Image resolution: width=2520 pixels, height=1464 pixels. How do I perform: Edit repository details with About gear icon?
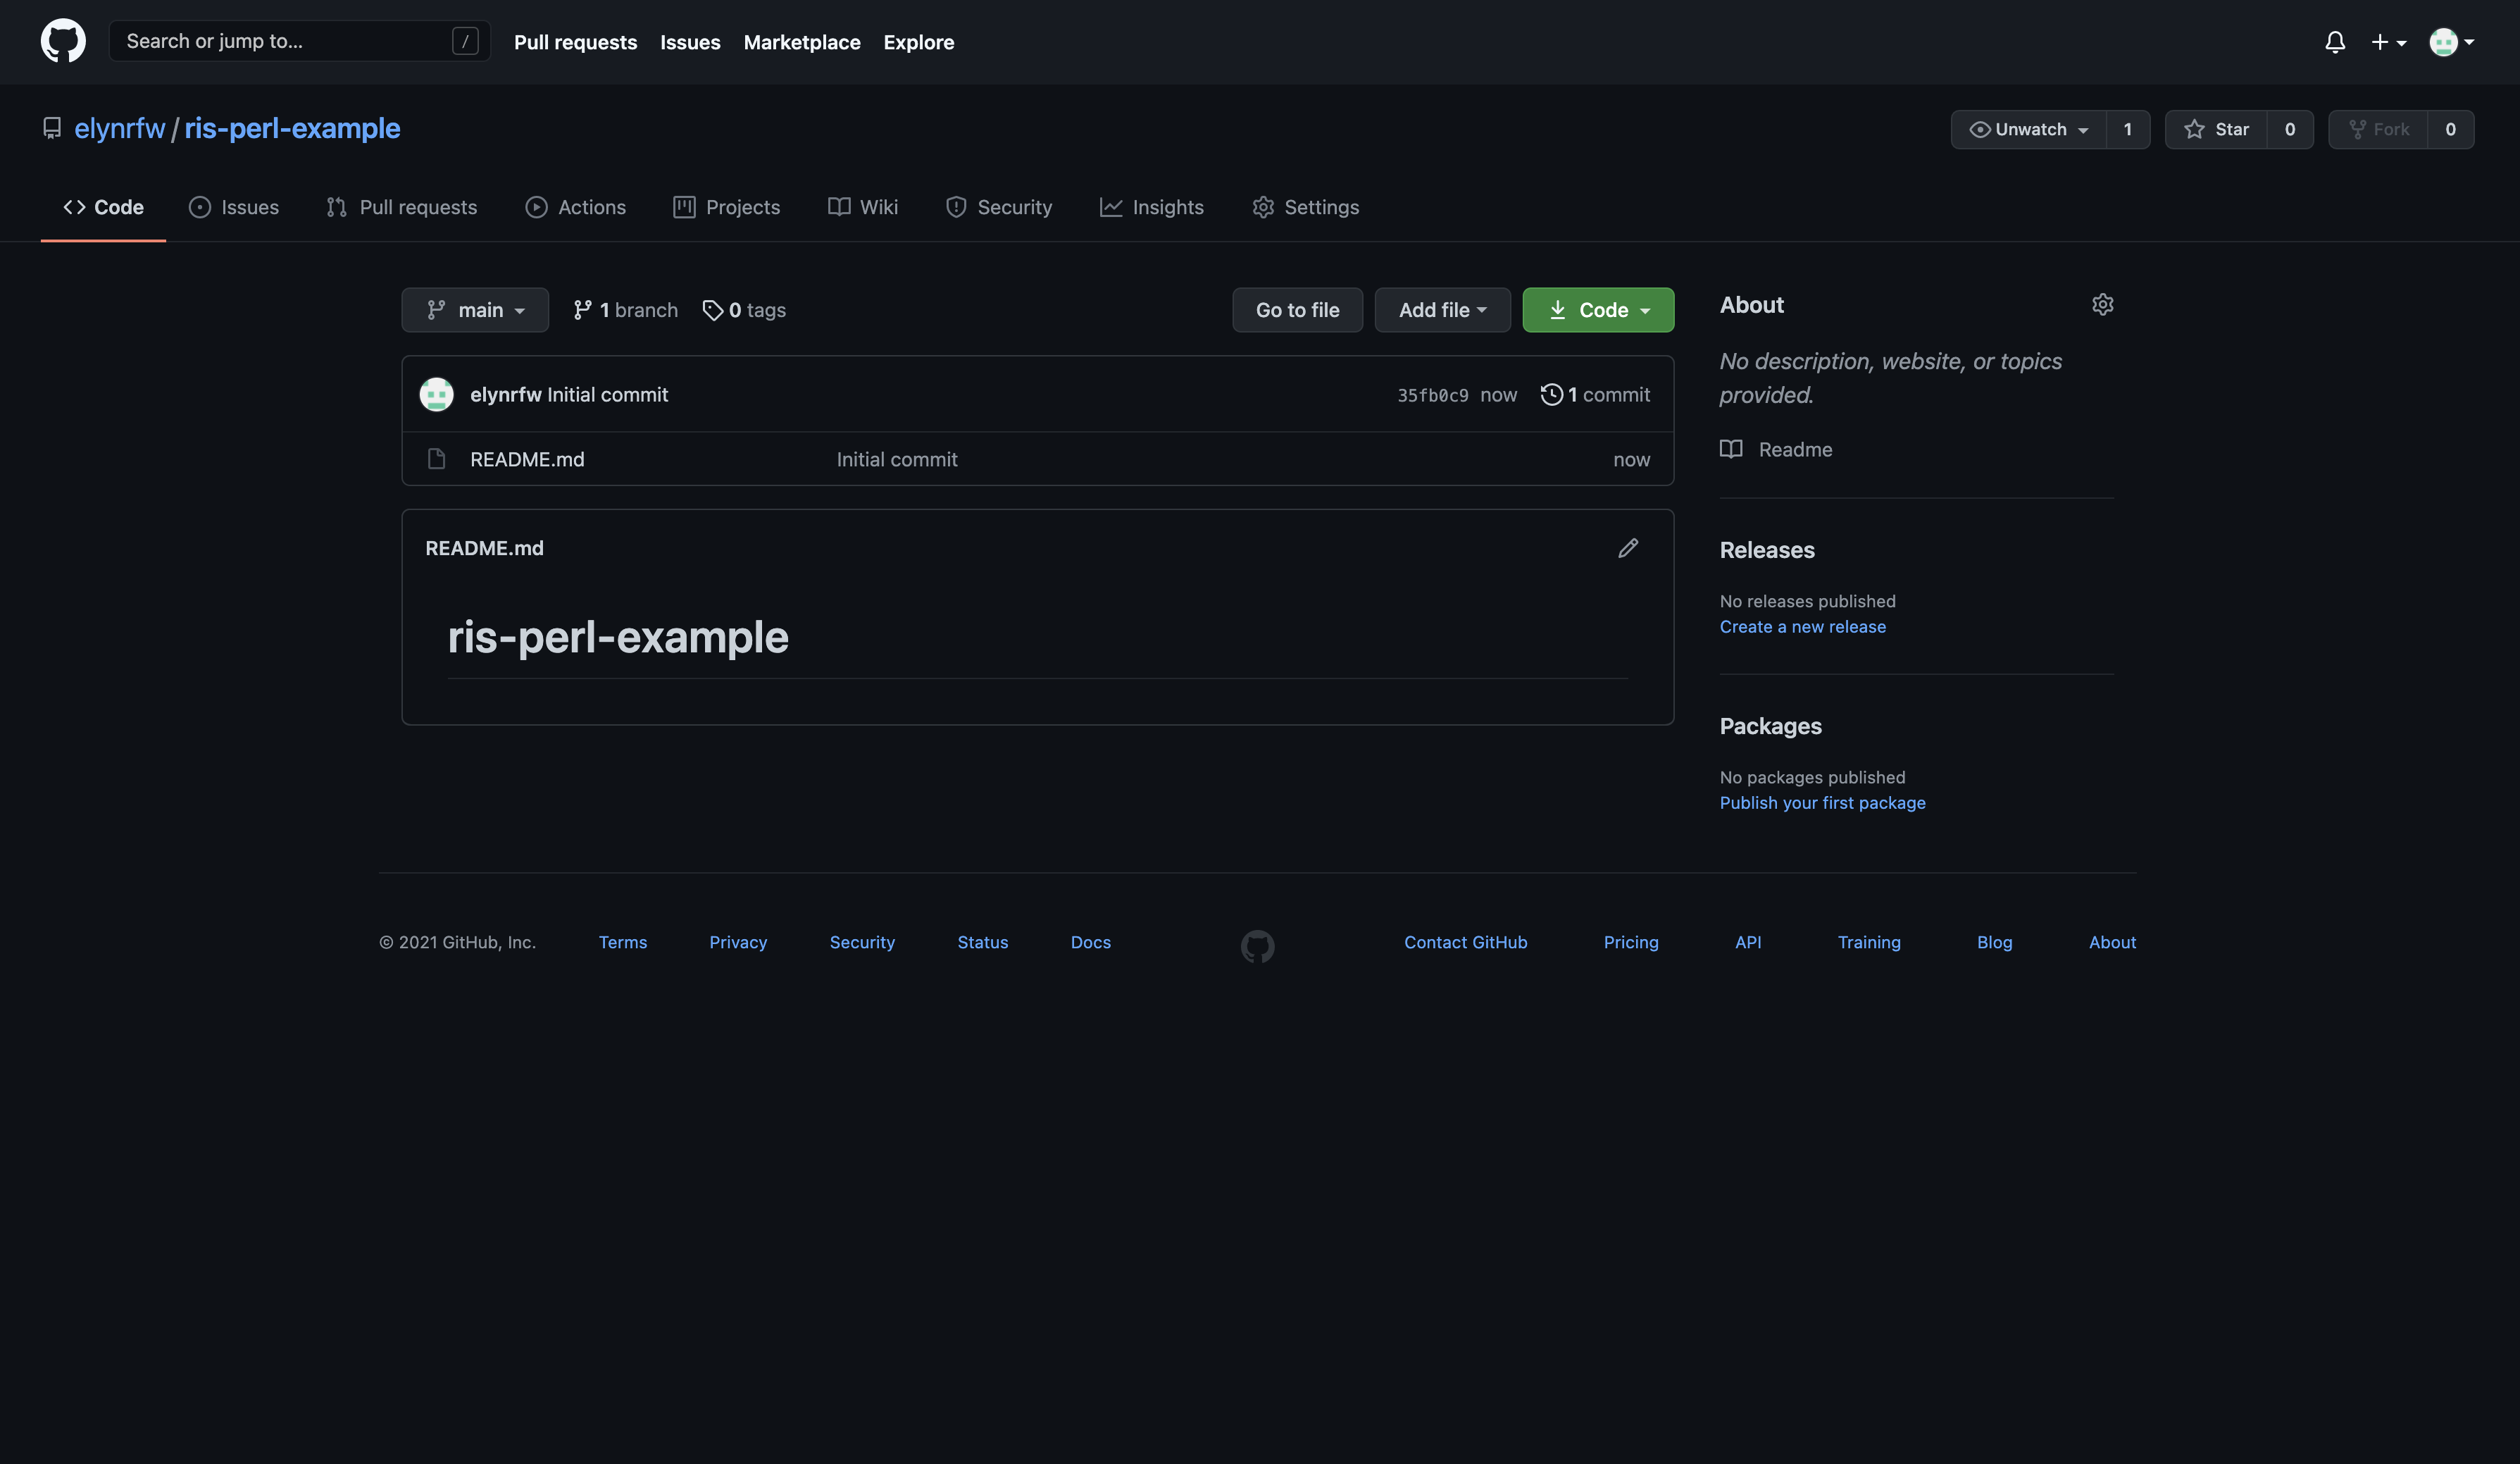click(2103, 305)
